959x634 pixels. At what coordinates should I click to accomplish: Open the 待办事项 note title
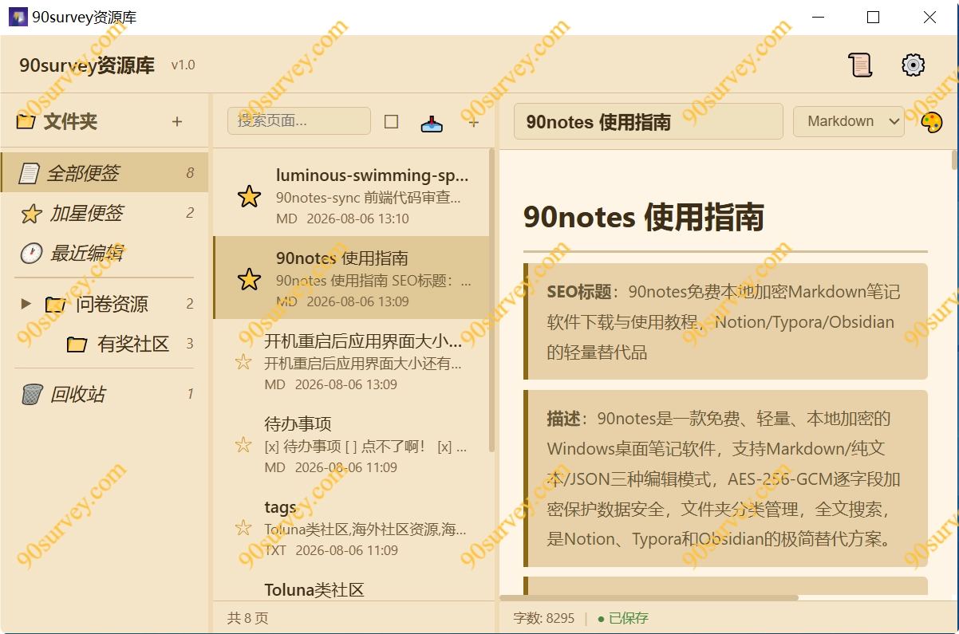(x=298, y=424)
